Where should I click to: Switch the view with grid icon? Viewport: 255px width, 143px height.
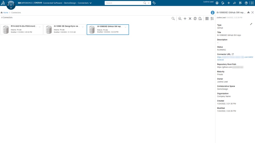[x=207, y=19]
